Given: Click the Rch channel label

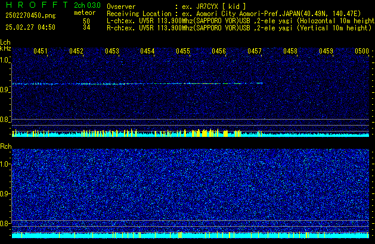Looking at the screenshot, I should tap(6, 146).
